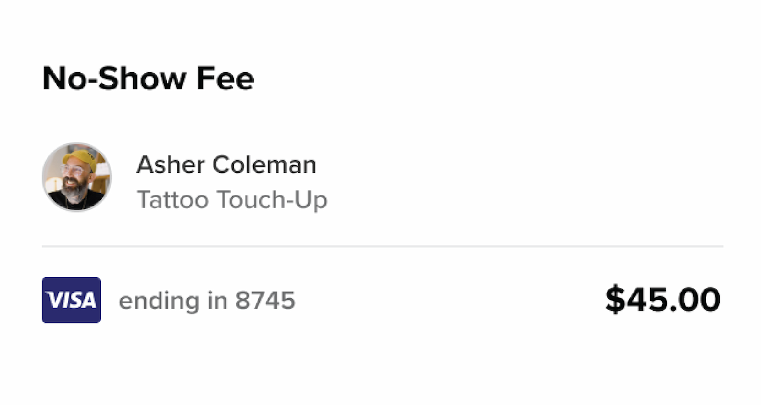Click the words 'ending in' beside the Visa logo
Viewport: 761px width, 405px height.
[174, 301]
